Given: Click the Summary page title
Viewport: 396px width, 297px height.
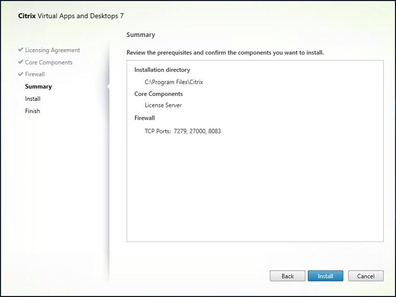Looking at the screenshot, I should 141,35.
